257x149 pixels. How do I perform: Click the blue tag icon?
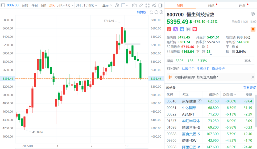pos(182,29)
